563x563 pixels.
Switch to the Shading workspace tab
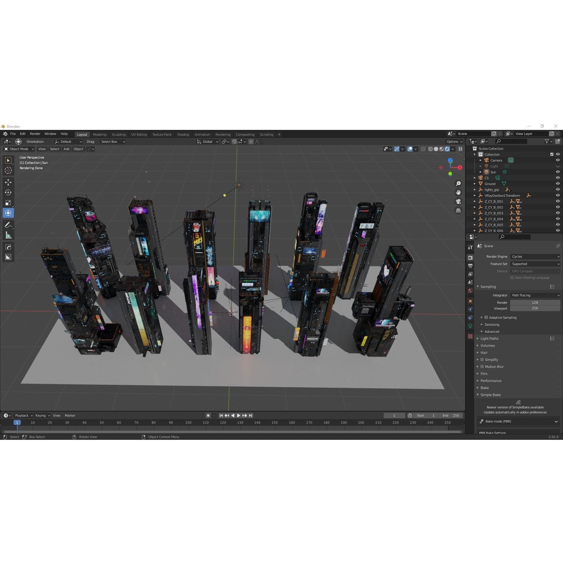pyautogui.click(x=183, y=134)
